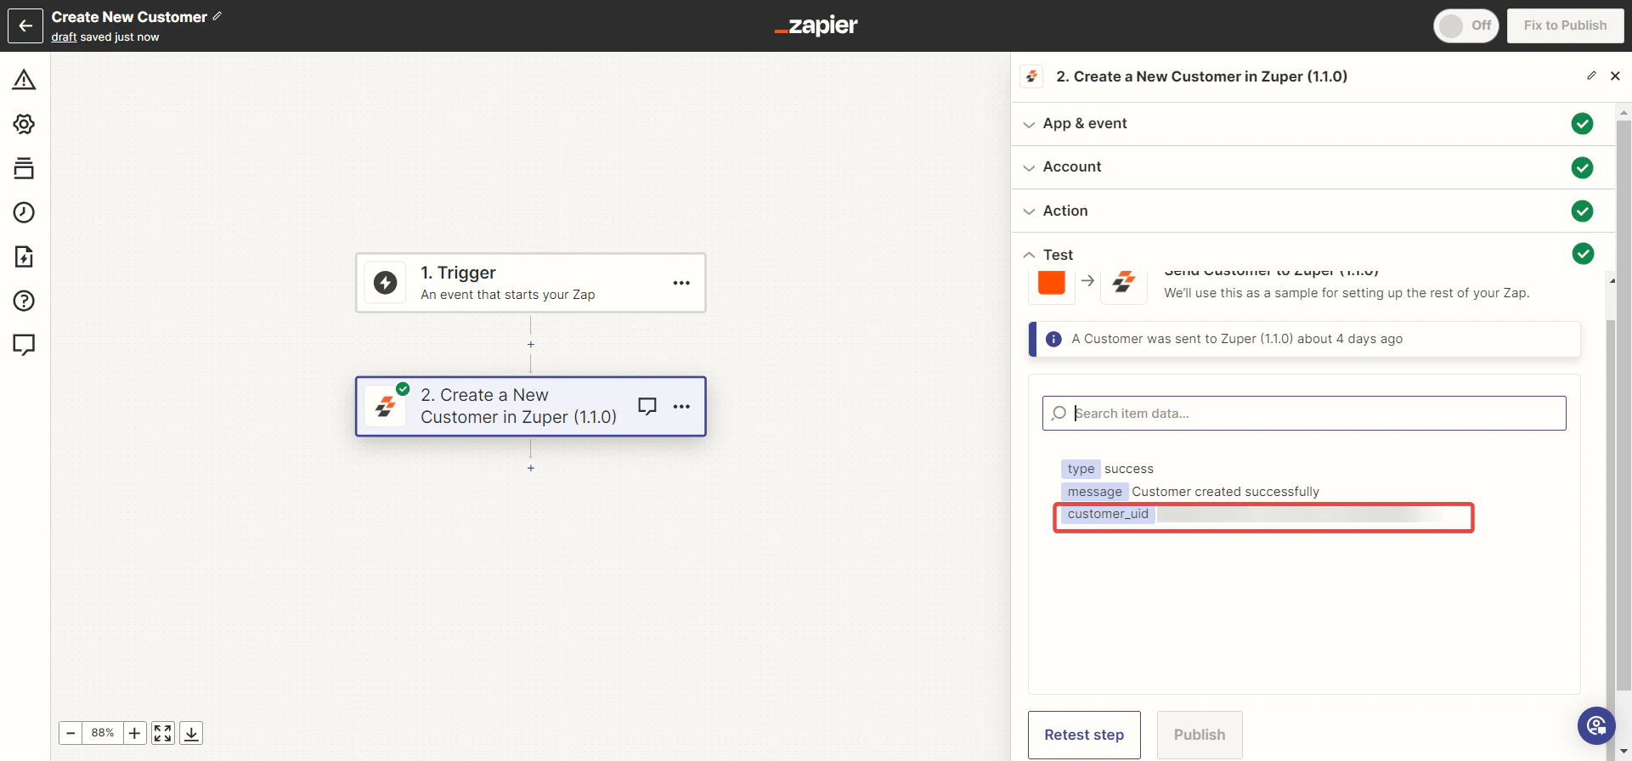Screen dimensions: 1632x761
Task: Open Trigger step three-dot menu
Action: (681, 283)
